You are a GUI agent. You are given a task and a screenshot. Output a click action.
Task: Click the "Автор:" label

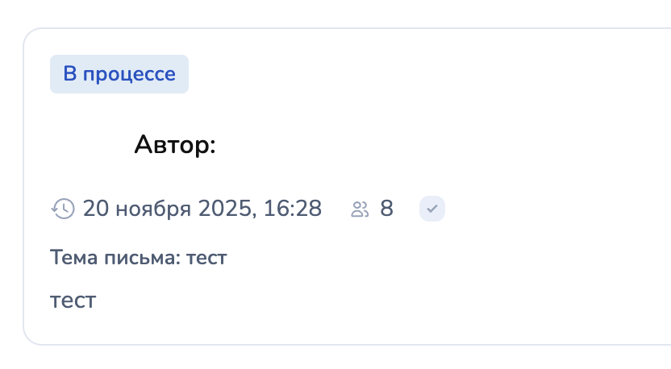(175, 145)
